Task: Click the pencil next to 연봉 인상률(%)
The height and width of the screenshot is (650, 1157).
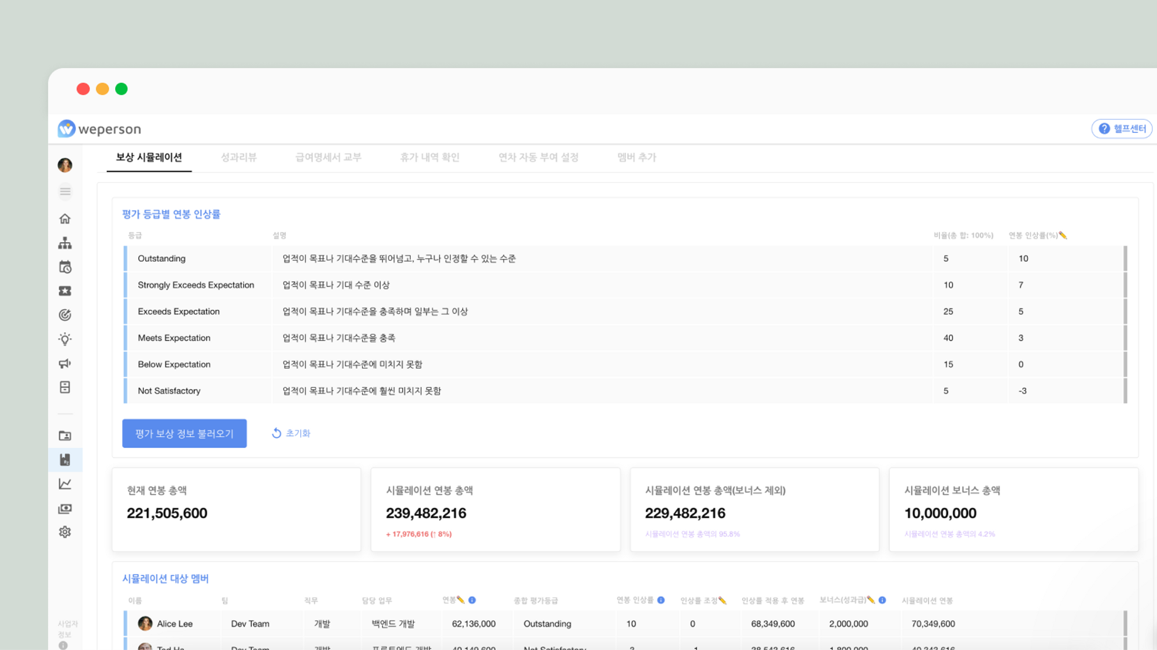Action: (x=1063, y=235)
